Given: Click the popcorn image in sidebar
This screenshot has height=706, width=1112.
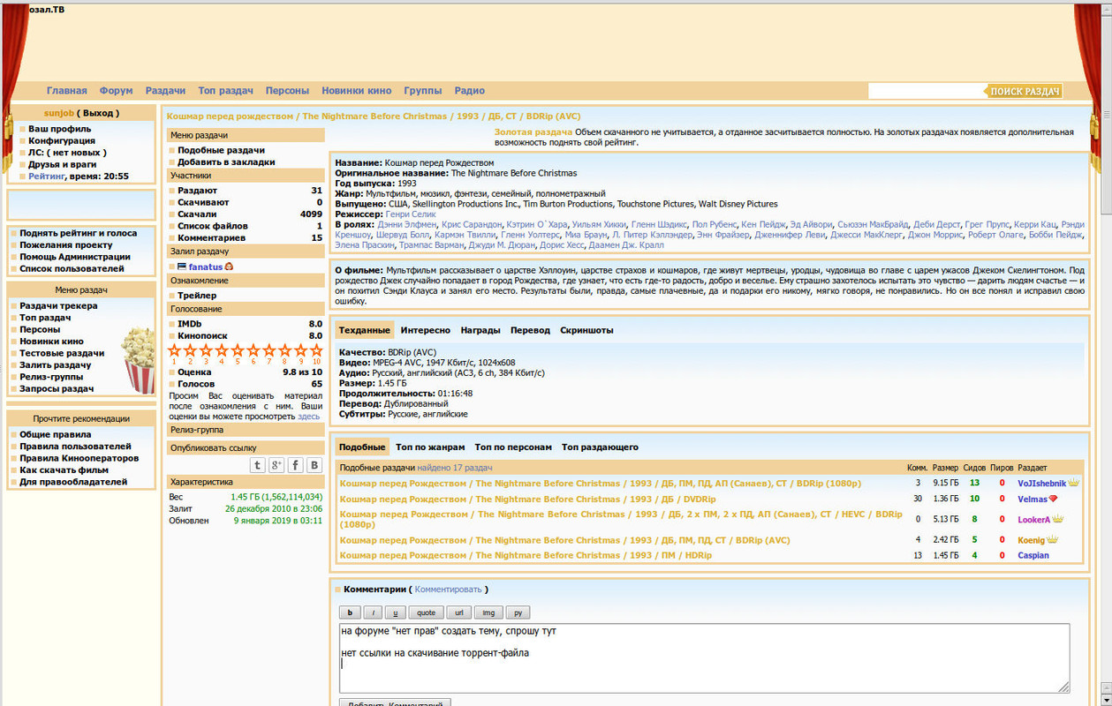Looking at the screenshot, I should click(138, 359).
